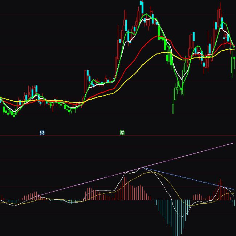The image size is (236, 236).
Task: Click the 财 info marker
Action: (42, 133)
